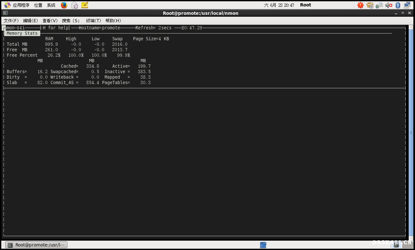This screenshot has width=415, height=250.
Task: Open the sticky notes icon in top panel
Action: click(x=84, y=5)
